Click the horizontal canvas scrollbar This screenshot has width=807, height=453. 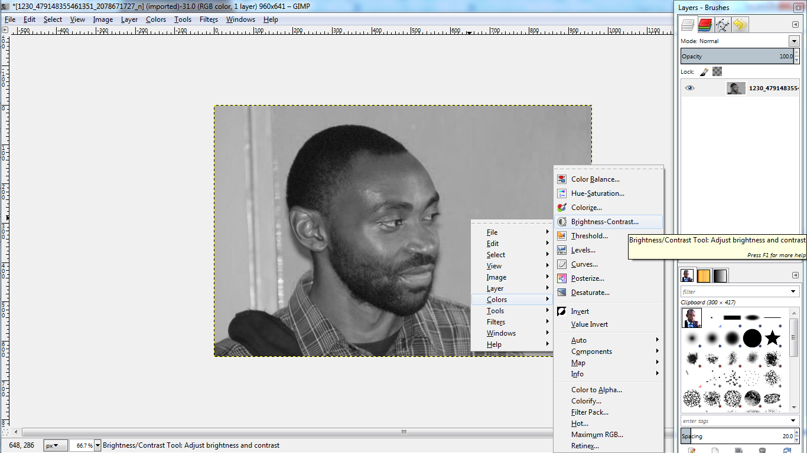point(404,432)
